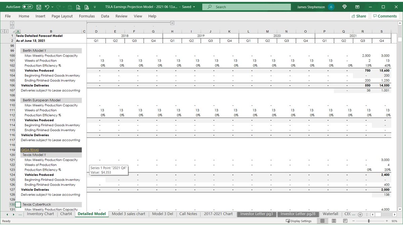Screen dimensions: 403x226
Task: Click the Texas Cybertruck cell
Action: (51, 204)
